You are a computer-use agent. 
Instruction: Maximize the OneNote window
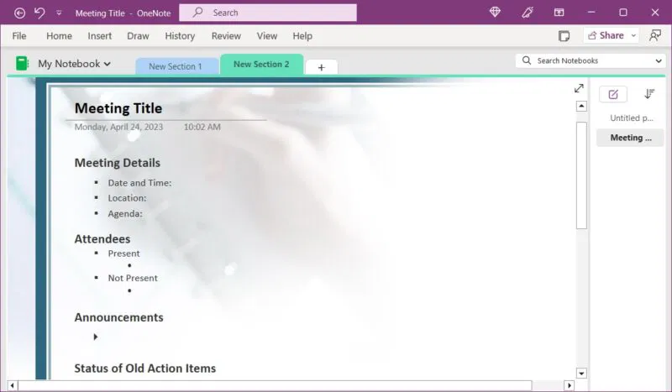[623, 13]
